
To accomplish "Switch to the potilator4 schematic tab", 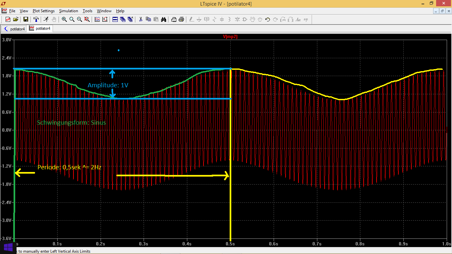I will (x=14, y=29).
